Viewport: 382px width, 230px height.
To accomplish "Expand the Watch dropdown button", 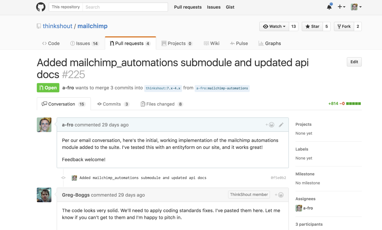I will (274, 26).
